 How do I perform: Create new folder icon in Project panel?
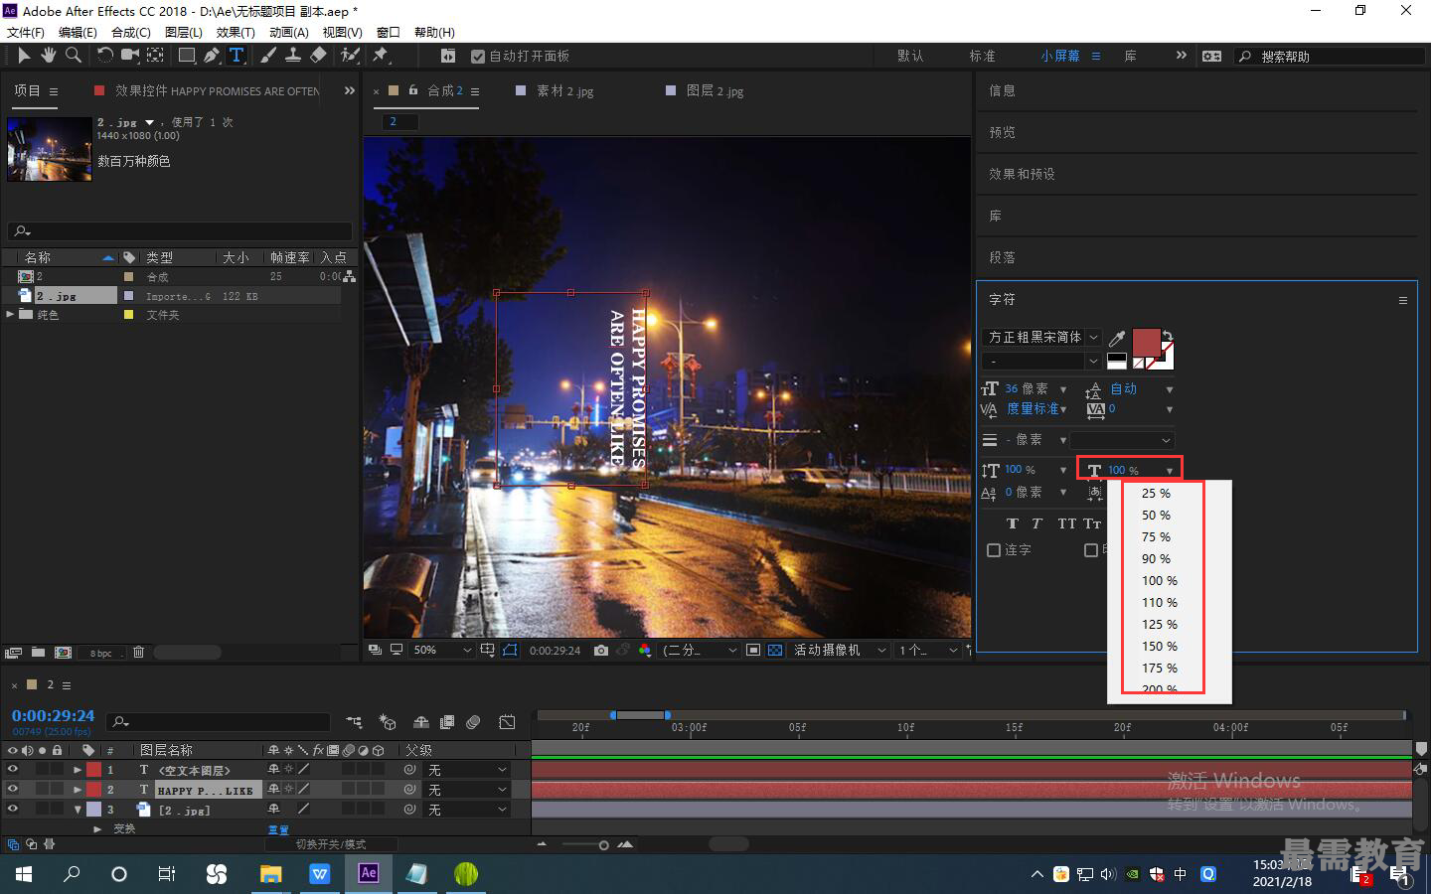(x=38, y=653)
